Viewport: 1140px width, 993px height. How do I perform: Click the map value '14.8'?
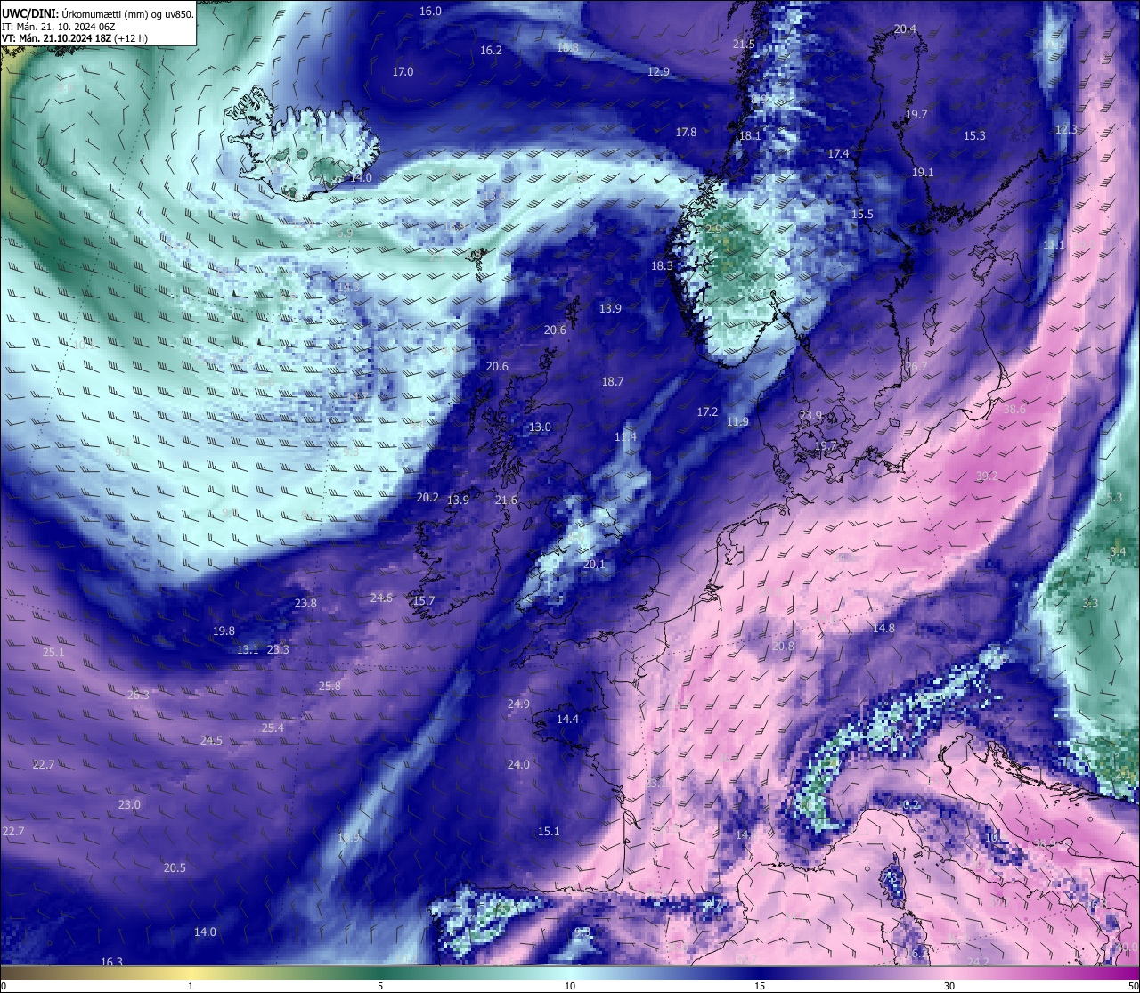click(x=883, y=628)
